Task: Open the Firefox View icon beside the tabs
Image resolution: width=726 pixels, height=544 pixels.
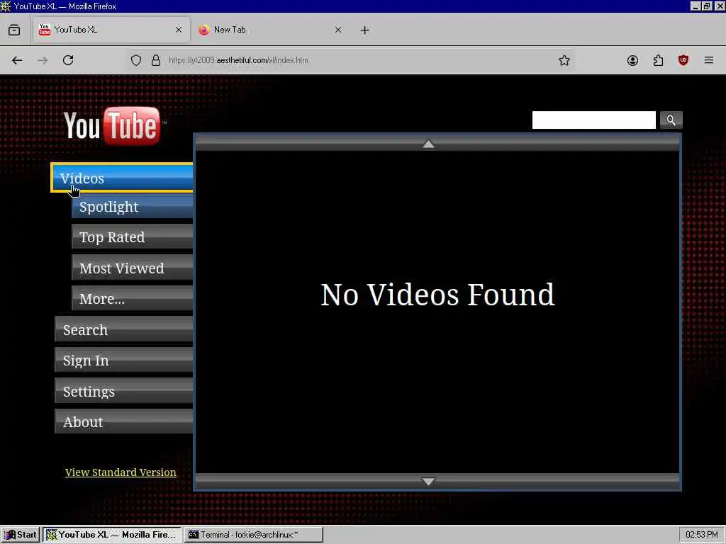Action: [x=14, y=30]
